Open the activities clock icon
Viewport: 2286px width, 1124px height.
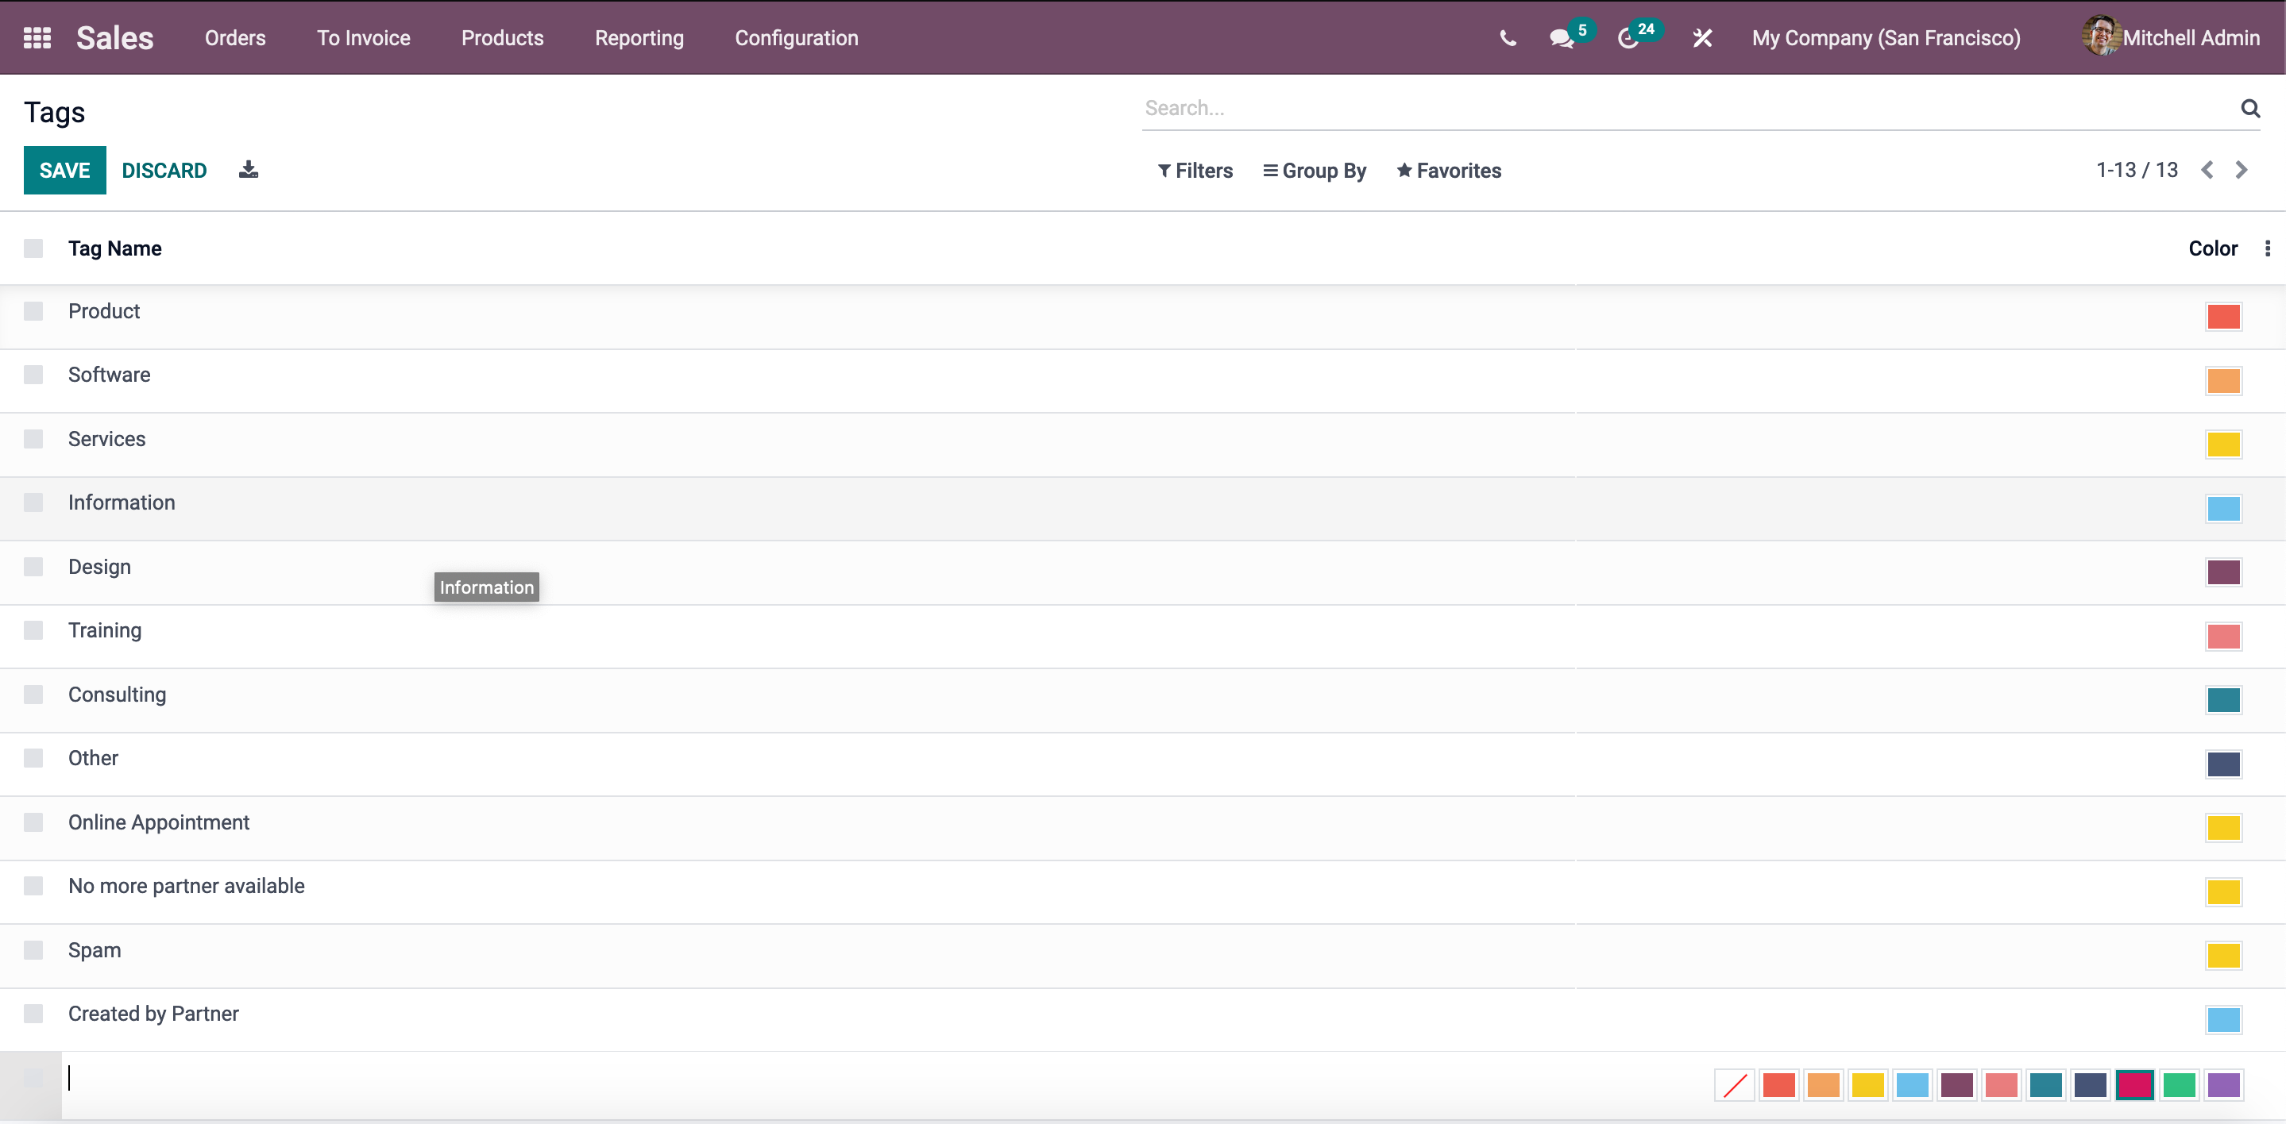(x=1628, y=38)
